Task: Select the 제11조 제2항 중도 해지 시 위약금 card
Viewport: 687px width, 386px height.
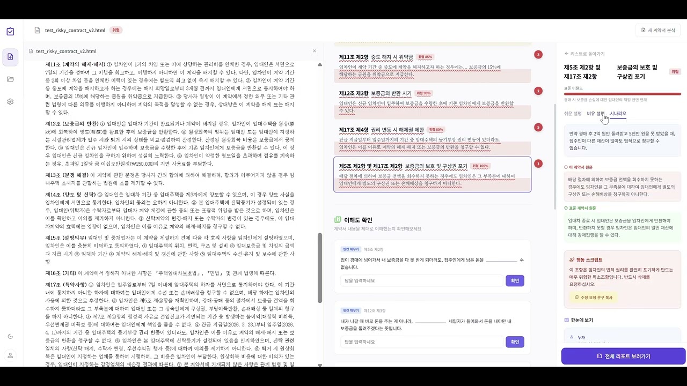Action: point(432,67)
